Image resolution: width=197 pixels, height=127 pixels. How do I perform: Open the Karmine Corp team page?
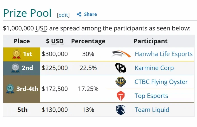(x=154, y=68)
